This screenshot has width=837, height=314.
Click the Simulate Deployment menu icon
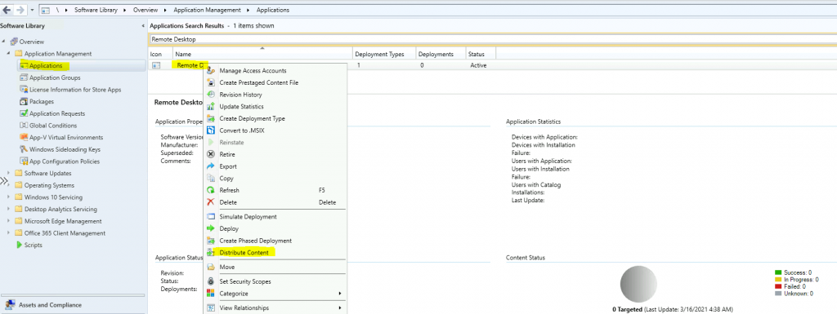click(210, 217)
